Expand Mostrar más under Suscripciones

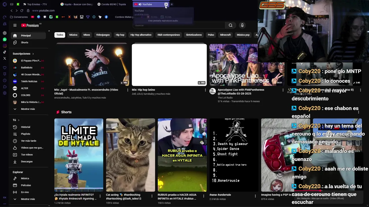(28, 109)
